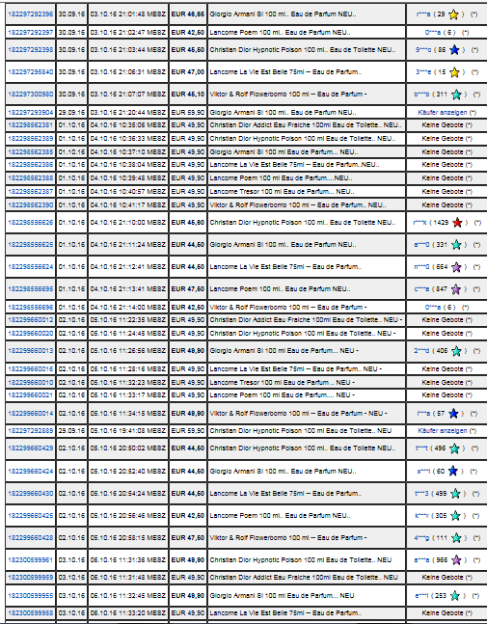Click teal star beside feedback score 305
This screenshot has height=624, width=487.
tap(455, 516)
